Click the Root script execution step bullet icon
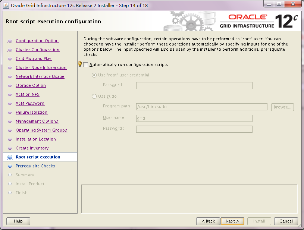This screenshot has height=230, width=304. click(x=10, y=157)
